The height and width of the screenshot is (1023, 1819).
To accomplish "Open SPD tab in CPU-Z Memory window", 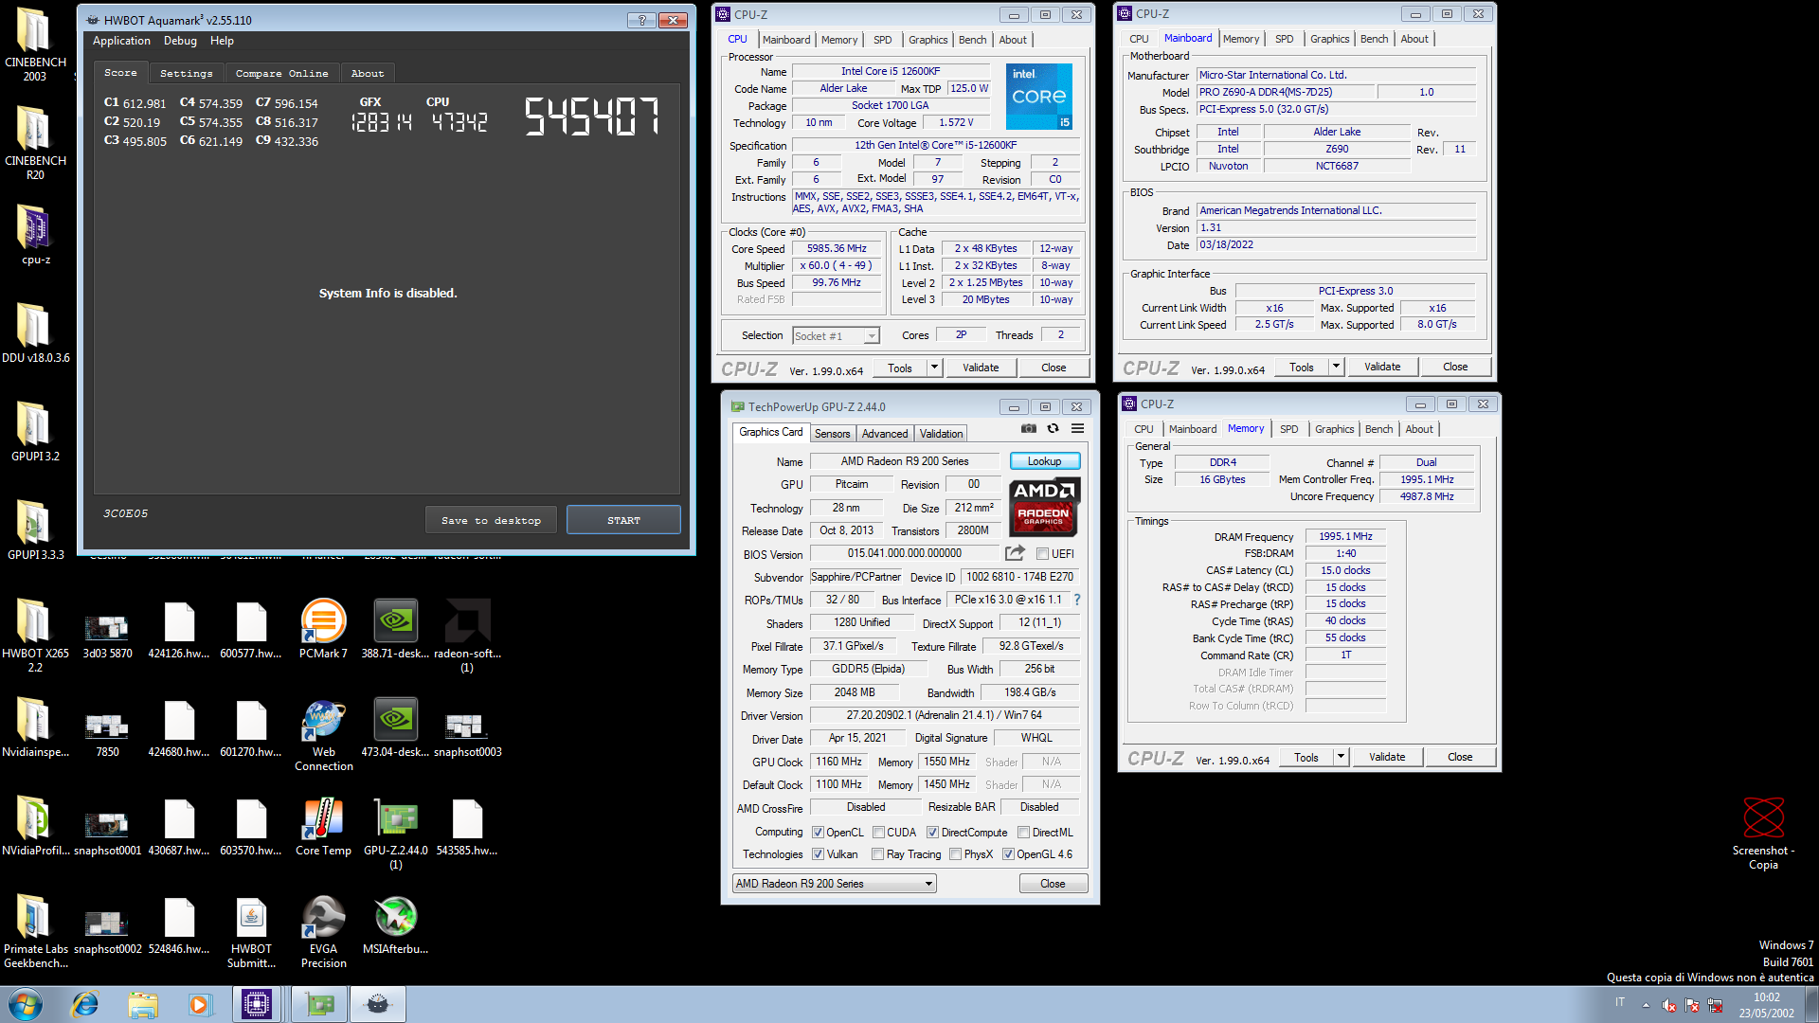I will tap(1288, 429).
